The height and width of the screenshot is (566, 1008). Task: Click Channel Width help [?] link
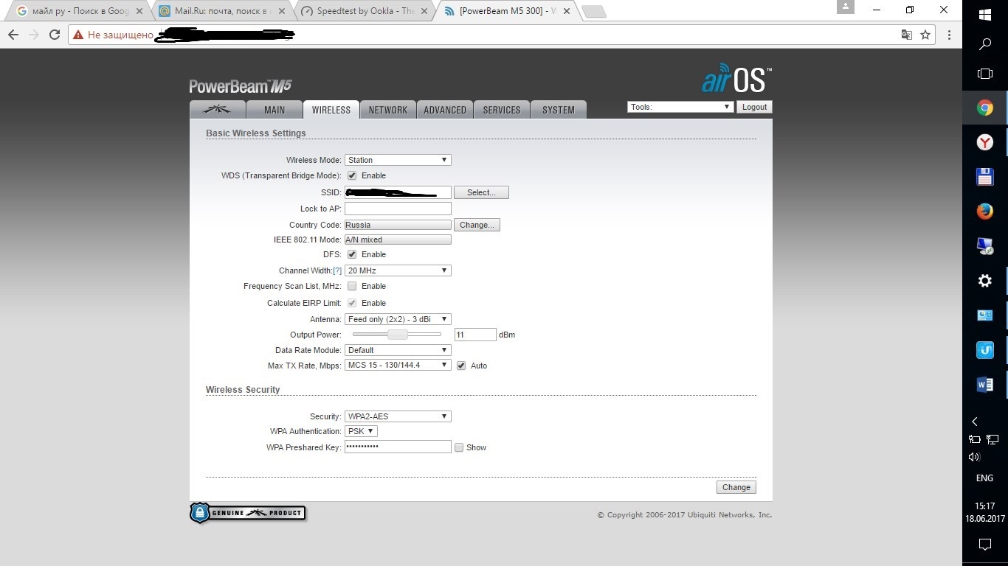coord(337,271)
